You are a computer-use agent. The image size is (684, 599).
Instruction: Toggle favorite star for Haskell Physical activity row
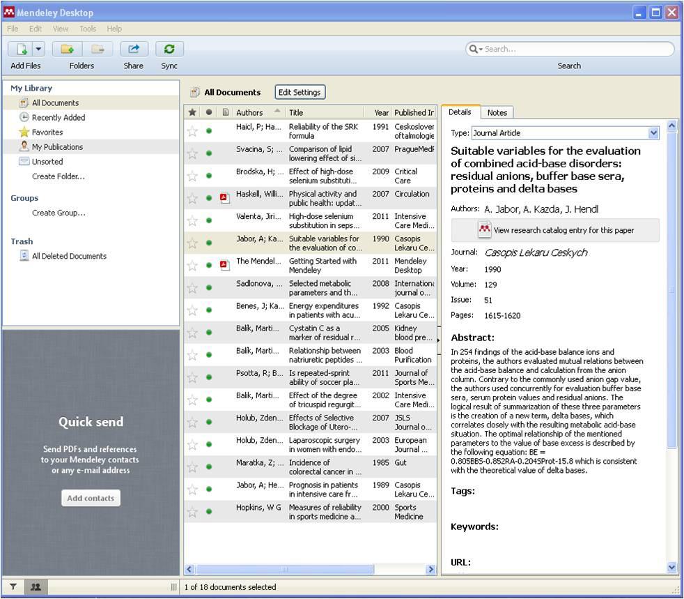click(x=192, y=198)
